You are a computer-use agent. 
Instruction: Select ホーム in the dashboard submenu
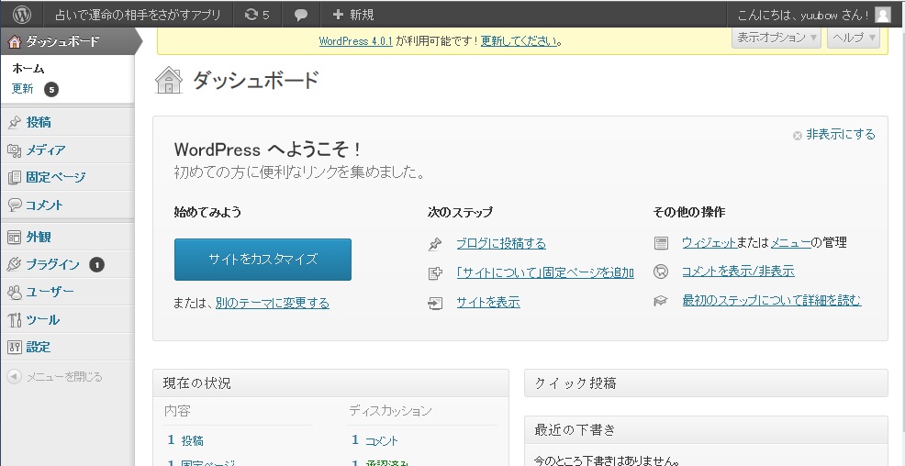coord(28,69)
